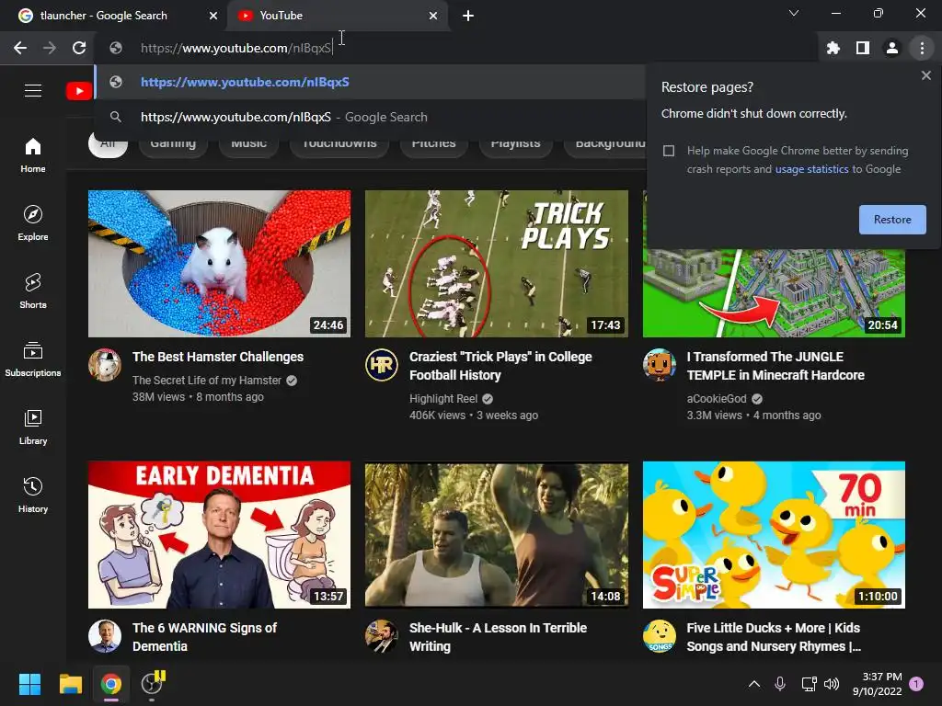Enable crash reports and usage statistics checkbox
942x706 pixels.
point(669,151)
